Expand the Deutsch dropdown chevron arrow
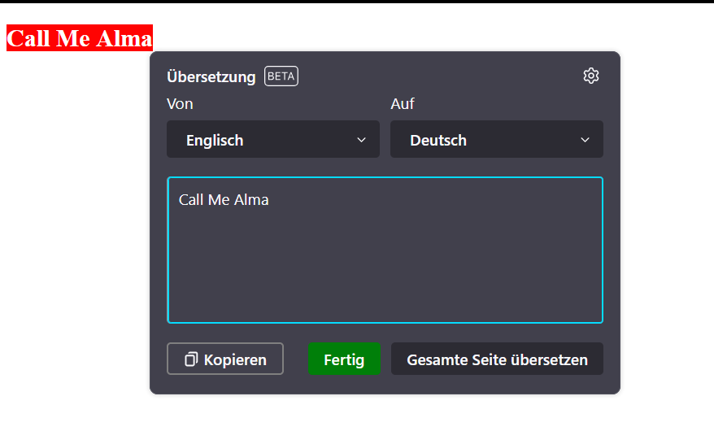 point(586,140)
